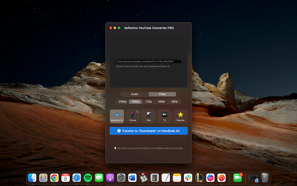Select 2160p video quality
Image resolution: width=297 pixels, height=186 pixels.
tap(123, 102)
